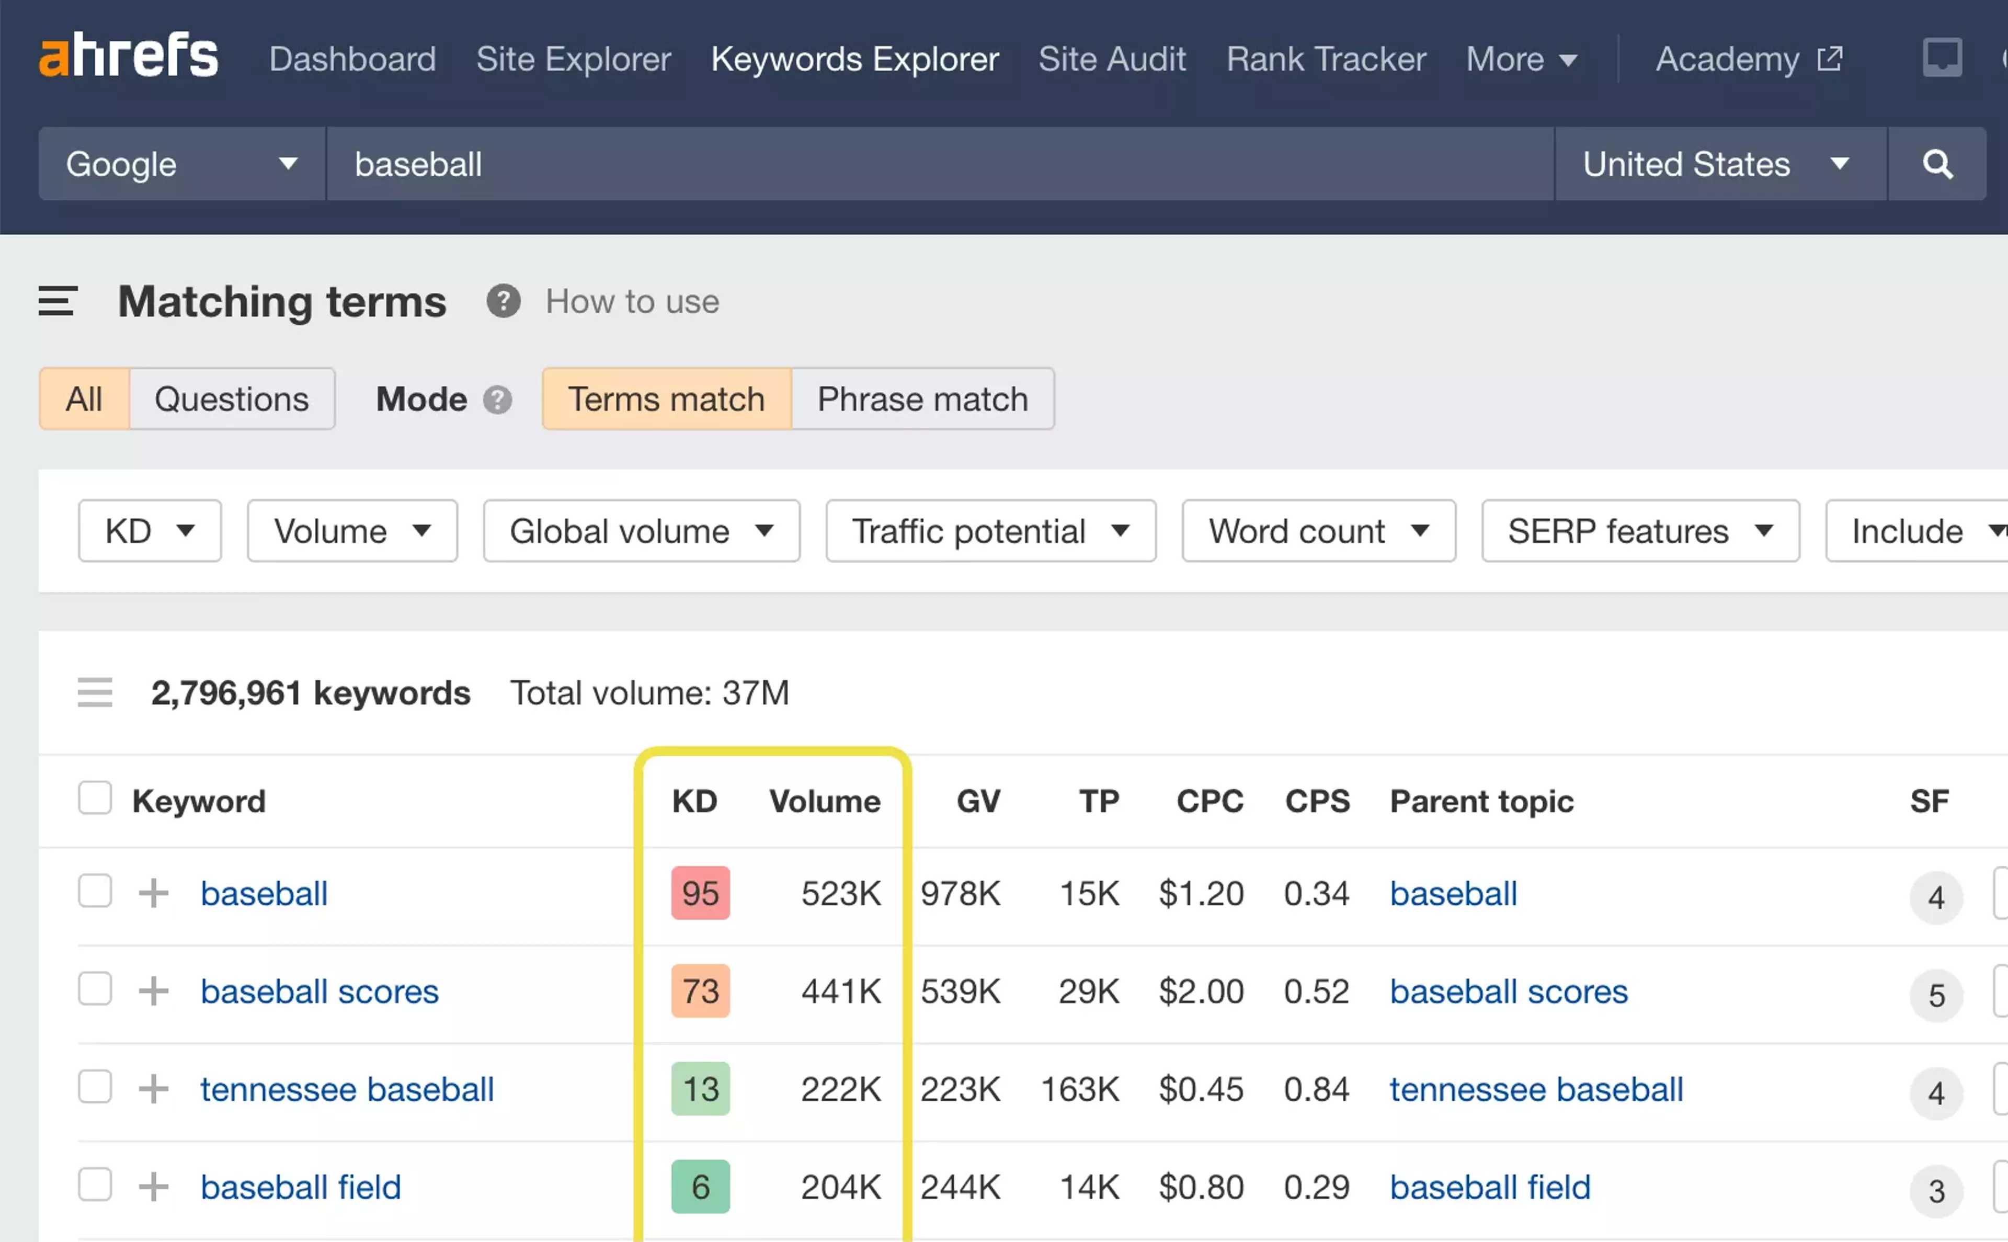Toggle the All filter button
The height and width of the screenshot is (1242, 2008).
[x=82, y=398]
